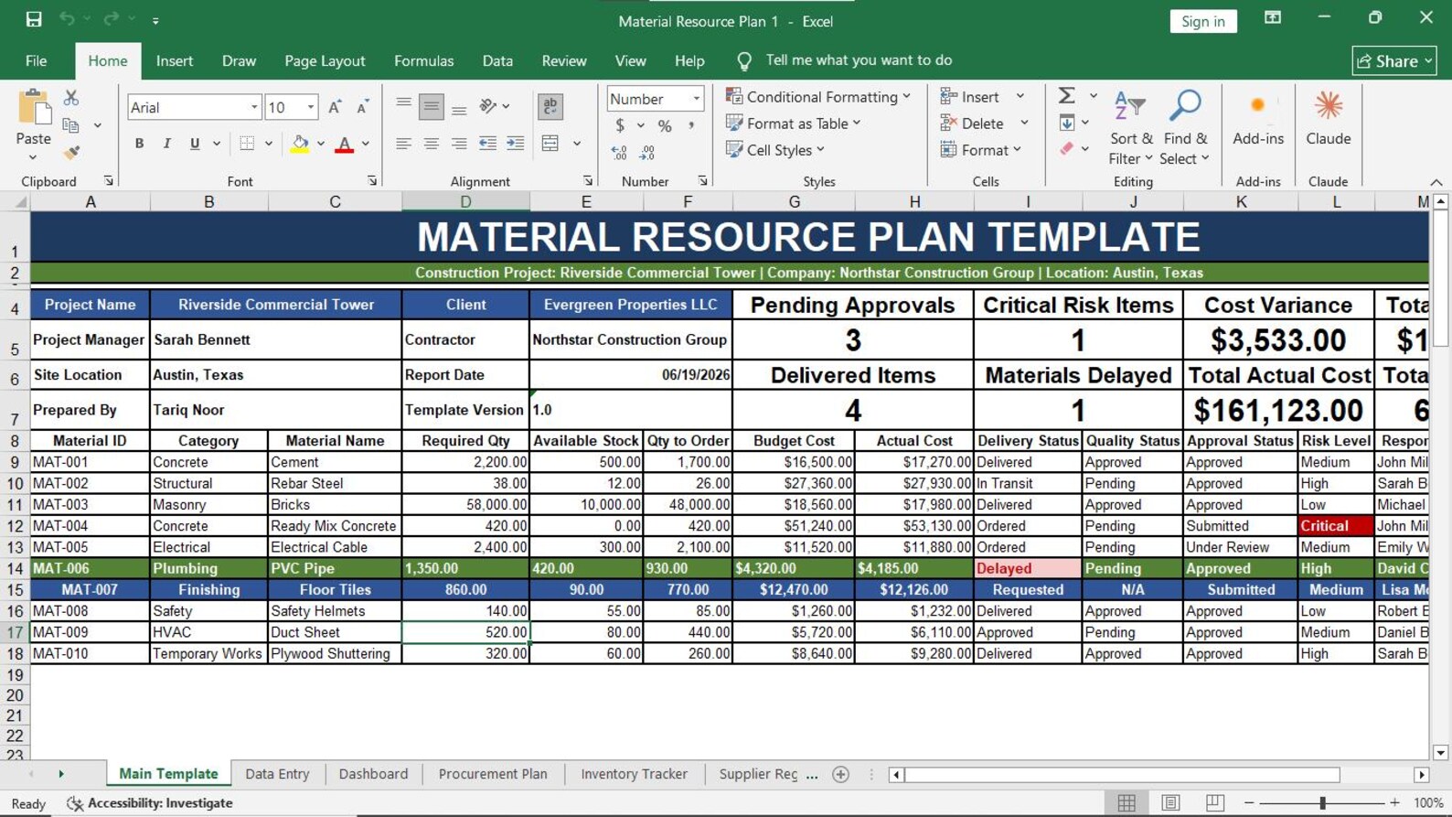Click the zoom slider handle

pyautogui.click(x=1322, y=803)
